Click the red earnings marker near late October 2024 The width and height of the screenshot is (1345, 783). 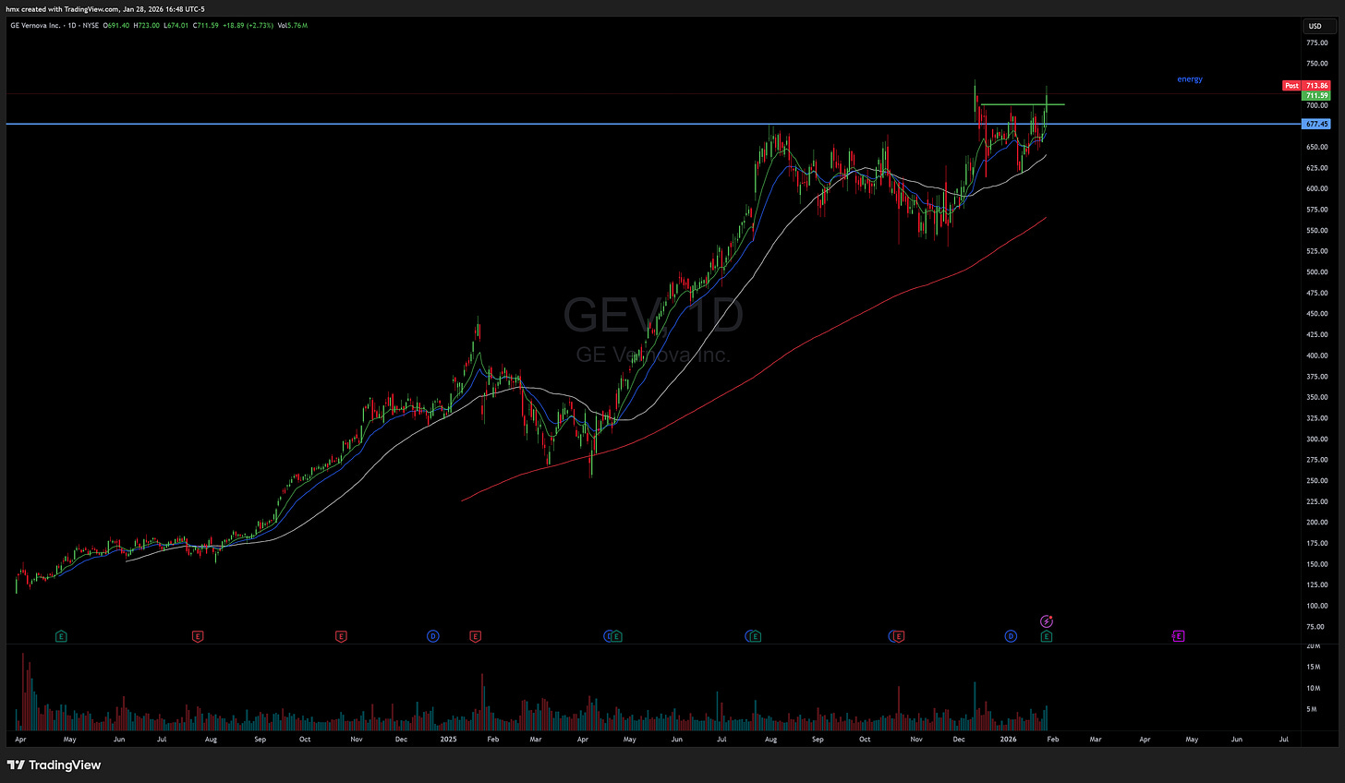[x=341, y=636]
